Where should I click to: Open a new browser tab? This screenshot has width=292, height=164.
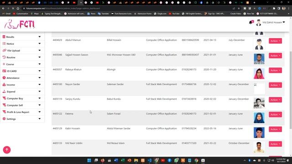(x=254, y=3)
